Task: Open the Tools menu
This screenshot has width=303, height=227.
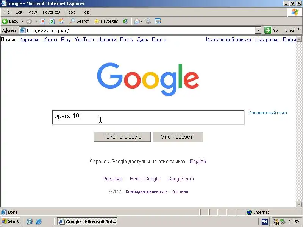Action: (71, 12)
